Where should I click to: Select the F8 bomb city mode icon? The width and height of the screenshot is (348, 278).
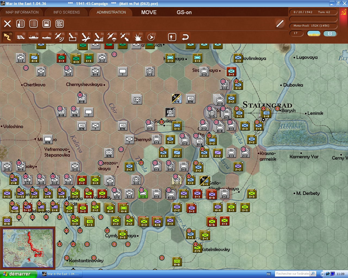99,37
